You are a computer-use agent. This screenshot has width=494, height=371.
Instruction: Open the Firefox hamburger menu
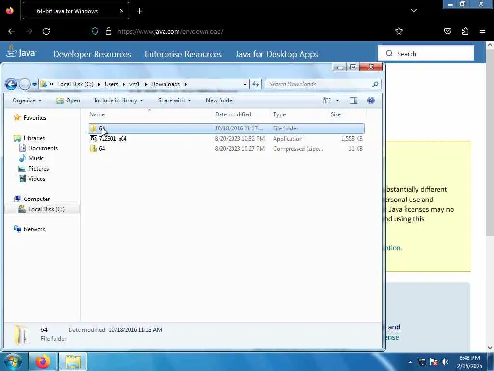pyautogui.click(x=482, y=31)
